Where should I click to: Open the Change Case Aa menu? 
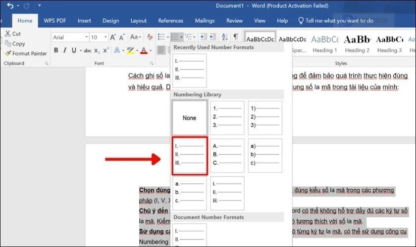coord(135,37)
